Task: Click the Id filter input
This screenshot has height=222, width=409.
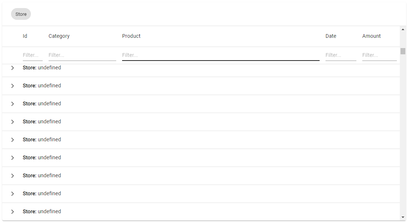Action: (32, 55)
